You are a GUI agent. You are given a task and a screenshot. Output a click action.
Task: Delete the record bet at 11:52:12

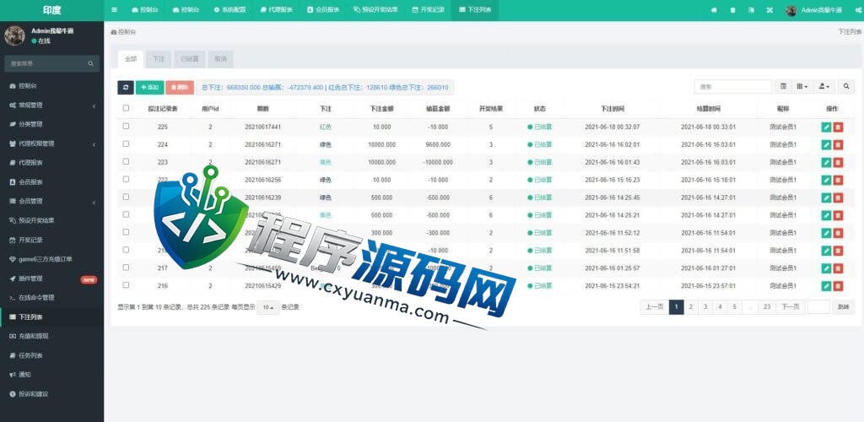[x=838, y=232]
